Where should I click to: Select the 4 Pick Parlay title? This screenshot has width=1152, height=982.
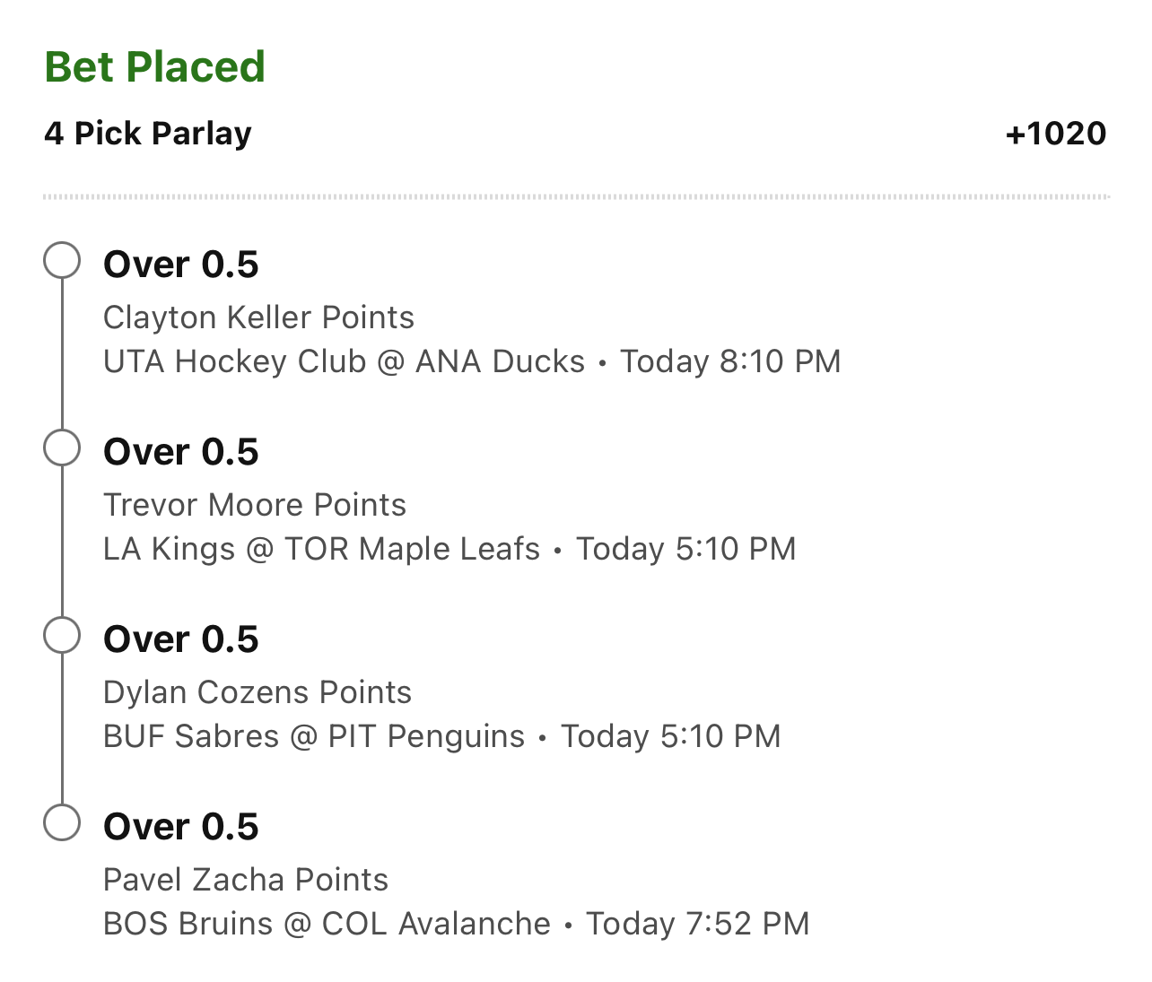pyautogui.click(x=148, y=134)
